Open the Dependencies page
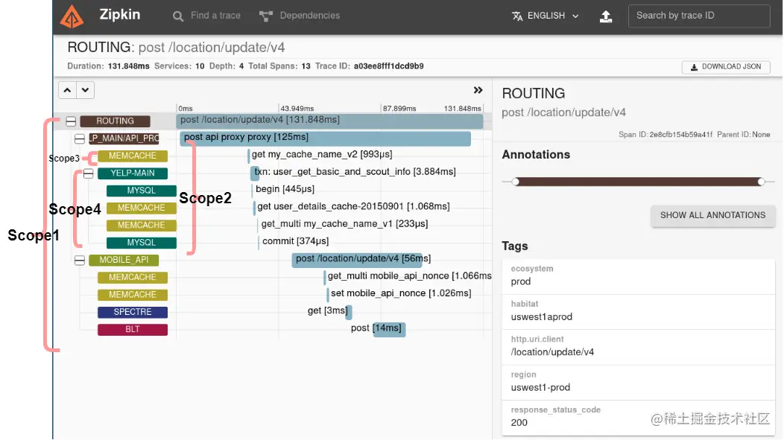Image resolution: width=784 pixels, height=440 pixels. (x=300, y=16)
